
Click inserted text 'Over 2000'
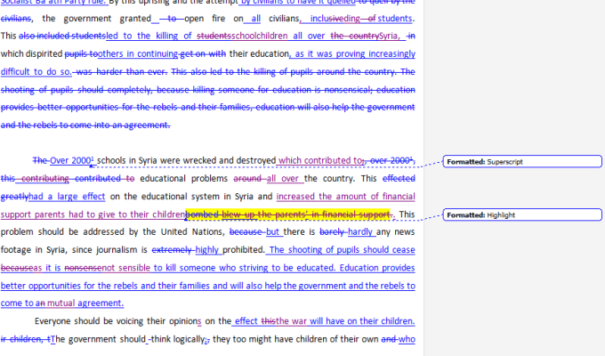(x=70, y=160)
